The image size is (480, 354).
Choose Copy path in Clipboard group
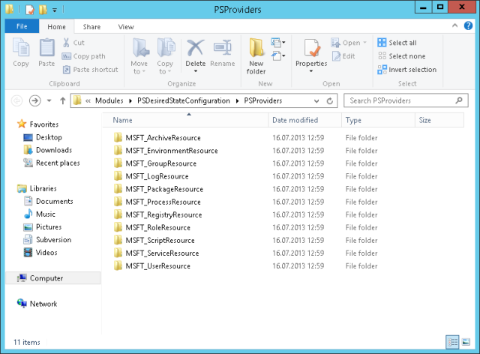83,56
